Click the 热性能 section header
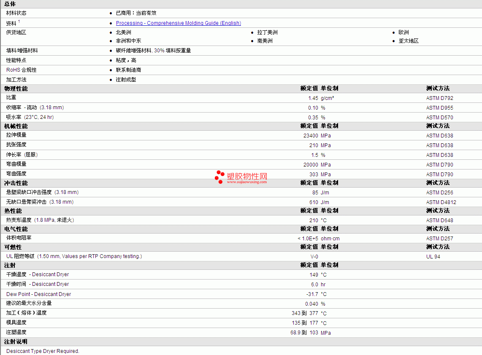Screen dimensions: 482x355 pos(13,211)
